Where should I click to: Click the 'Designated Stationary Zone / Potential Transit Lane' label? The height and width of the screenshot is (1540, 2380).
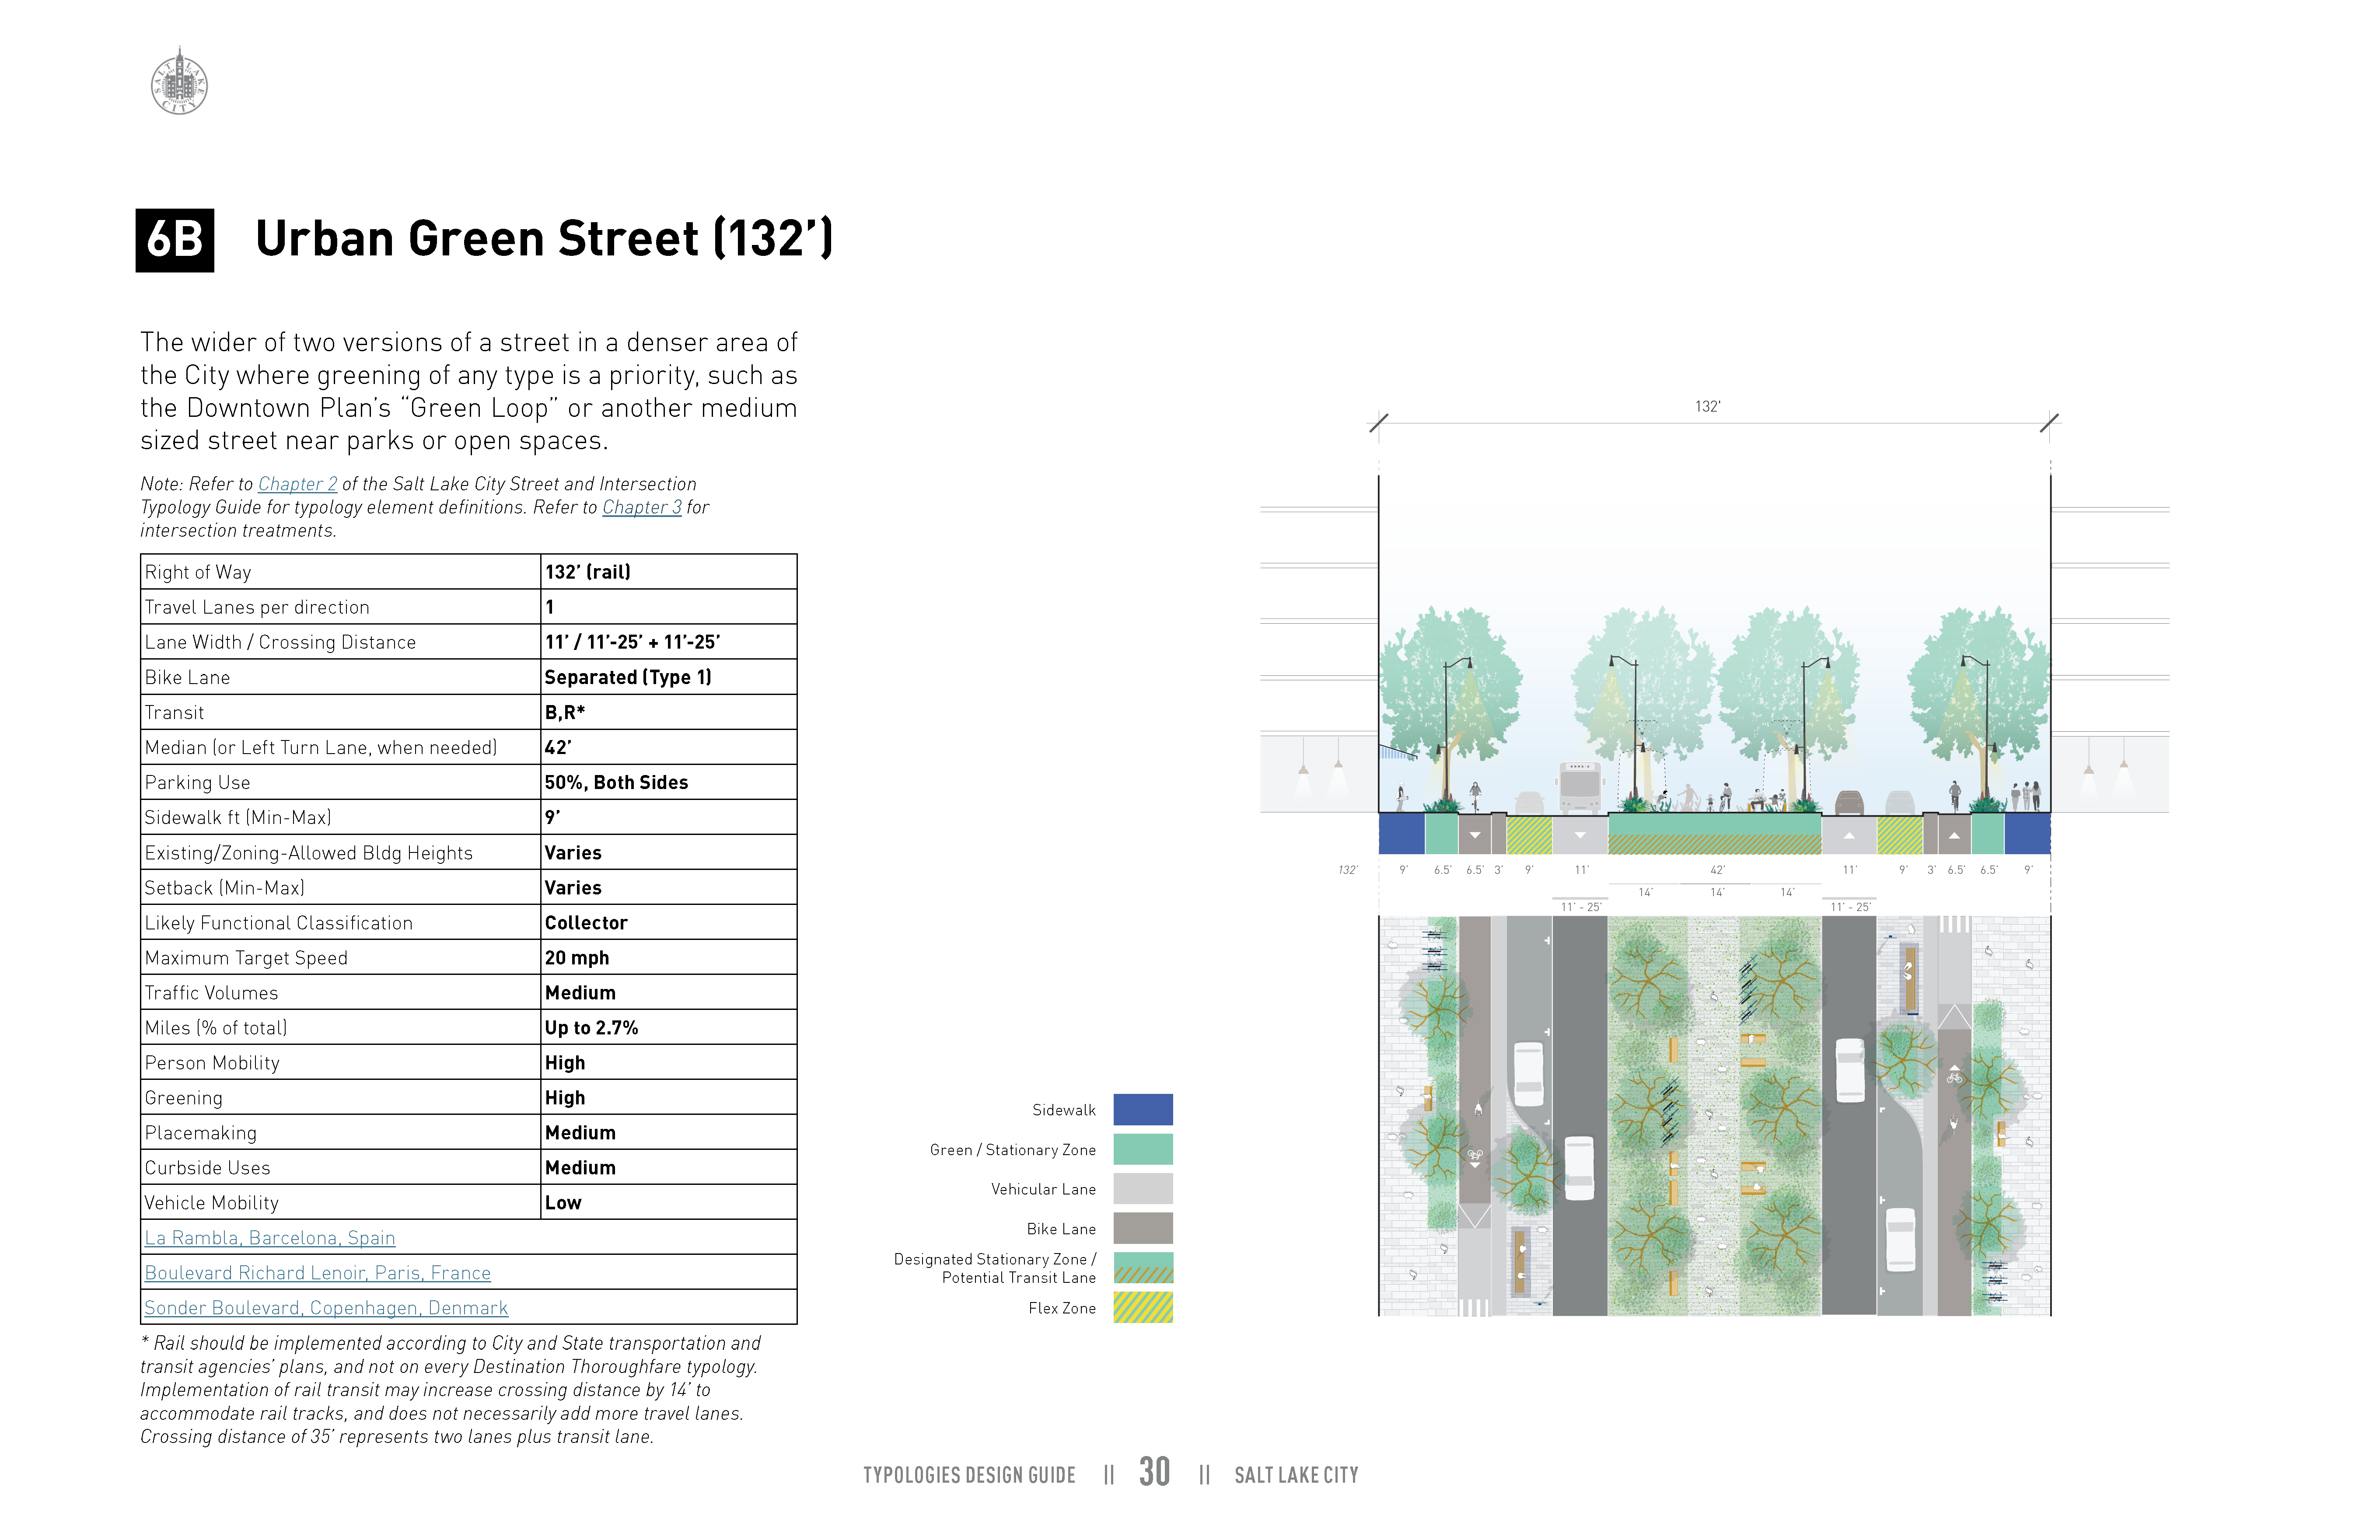coord(995,1268)
